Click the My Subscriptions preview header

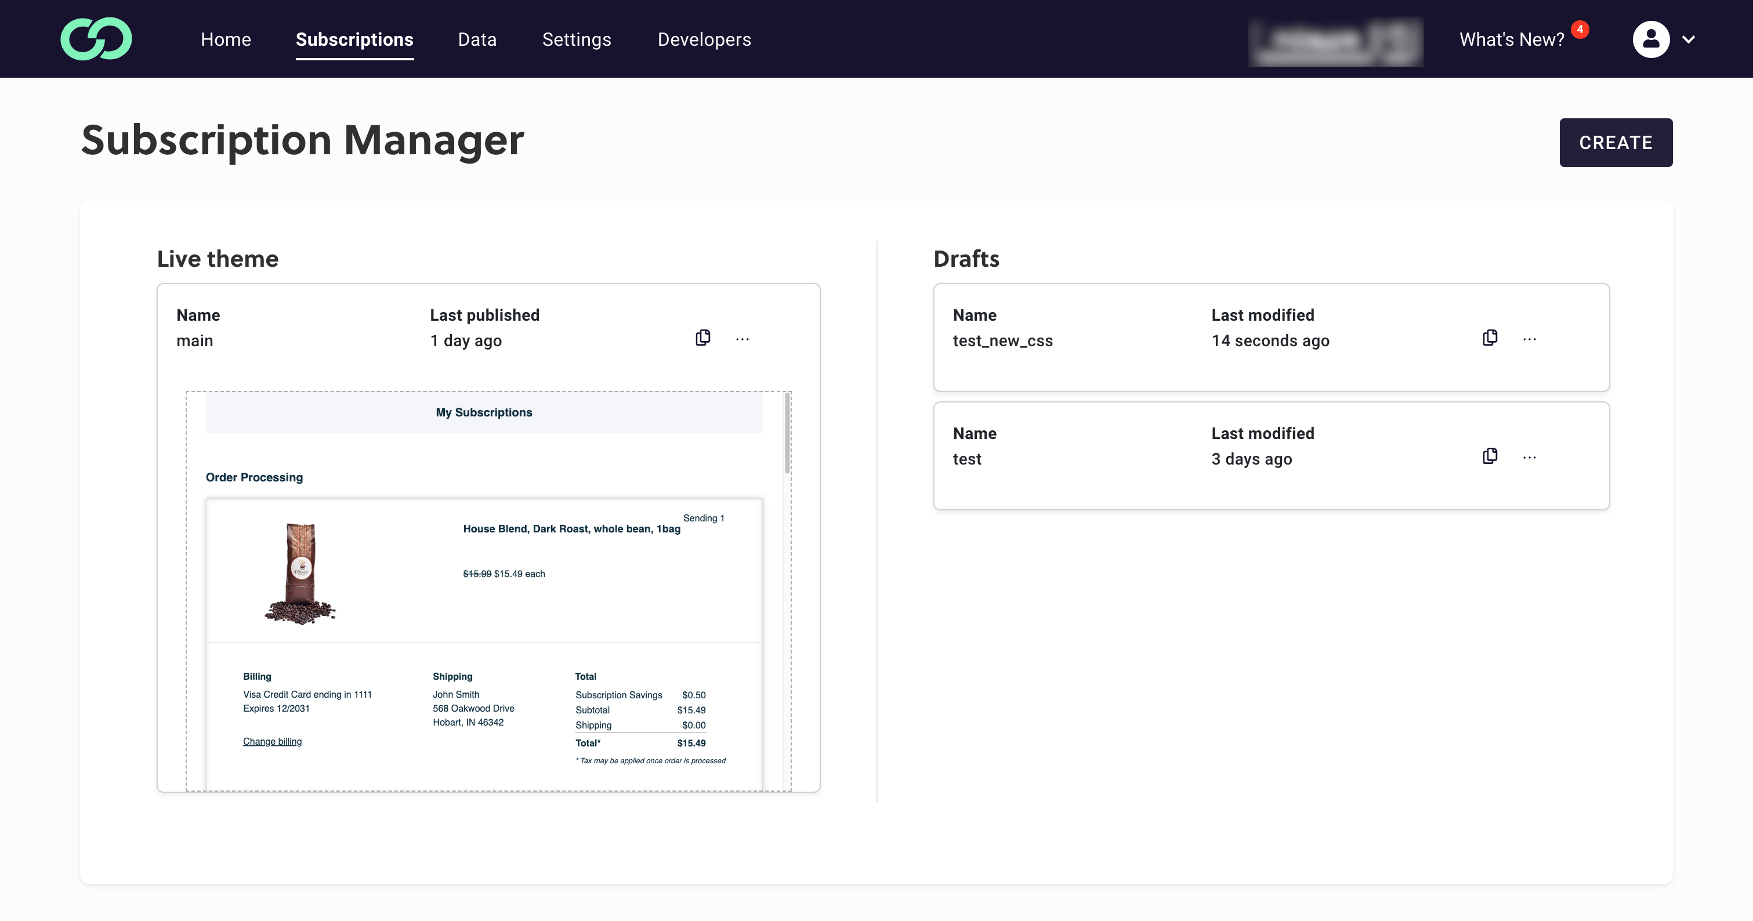484,412
